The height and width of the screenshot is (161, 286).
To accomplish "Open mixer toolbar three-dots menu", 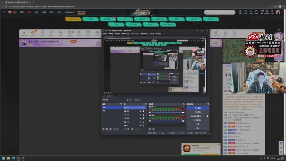I will 153,129.
